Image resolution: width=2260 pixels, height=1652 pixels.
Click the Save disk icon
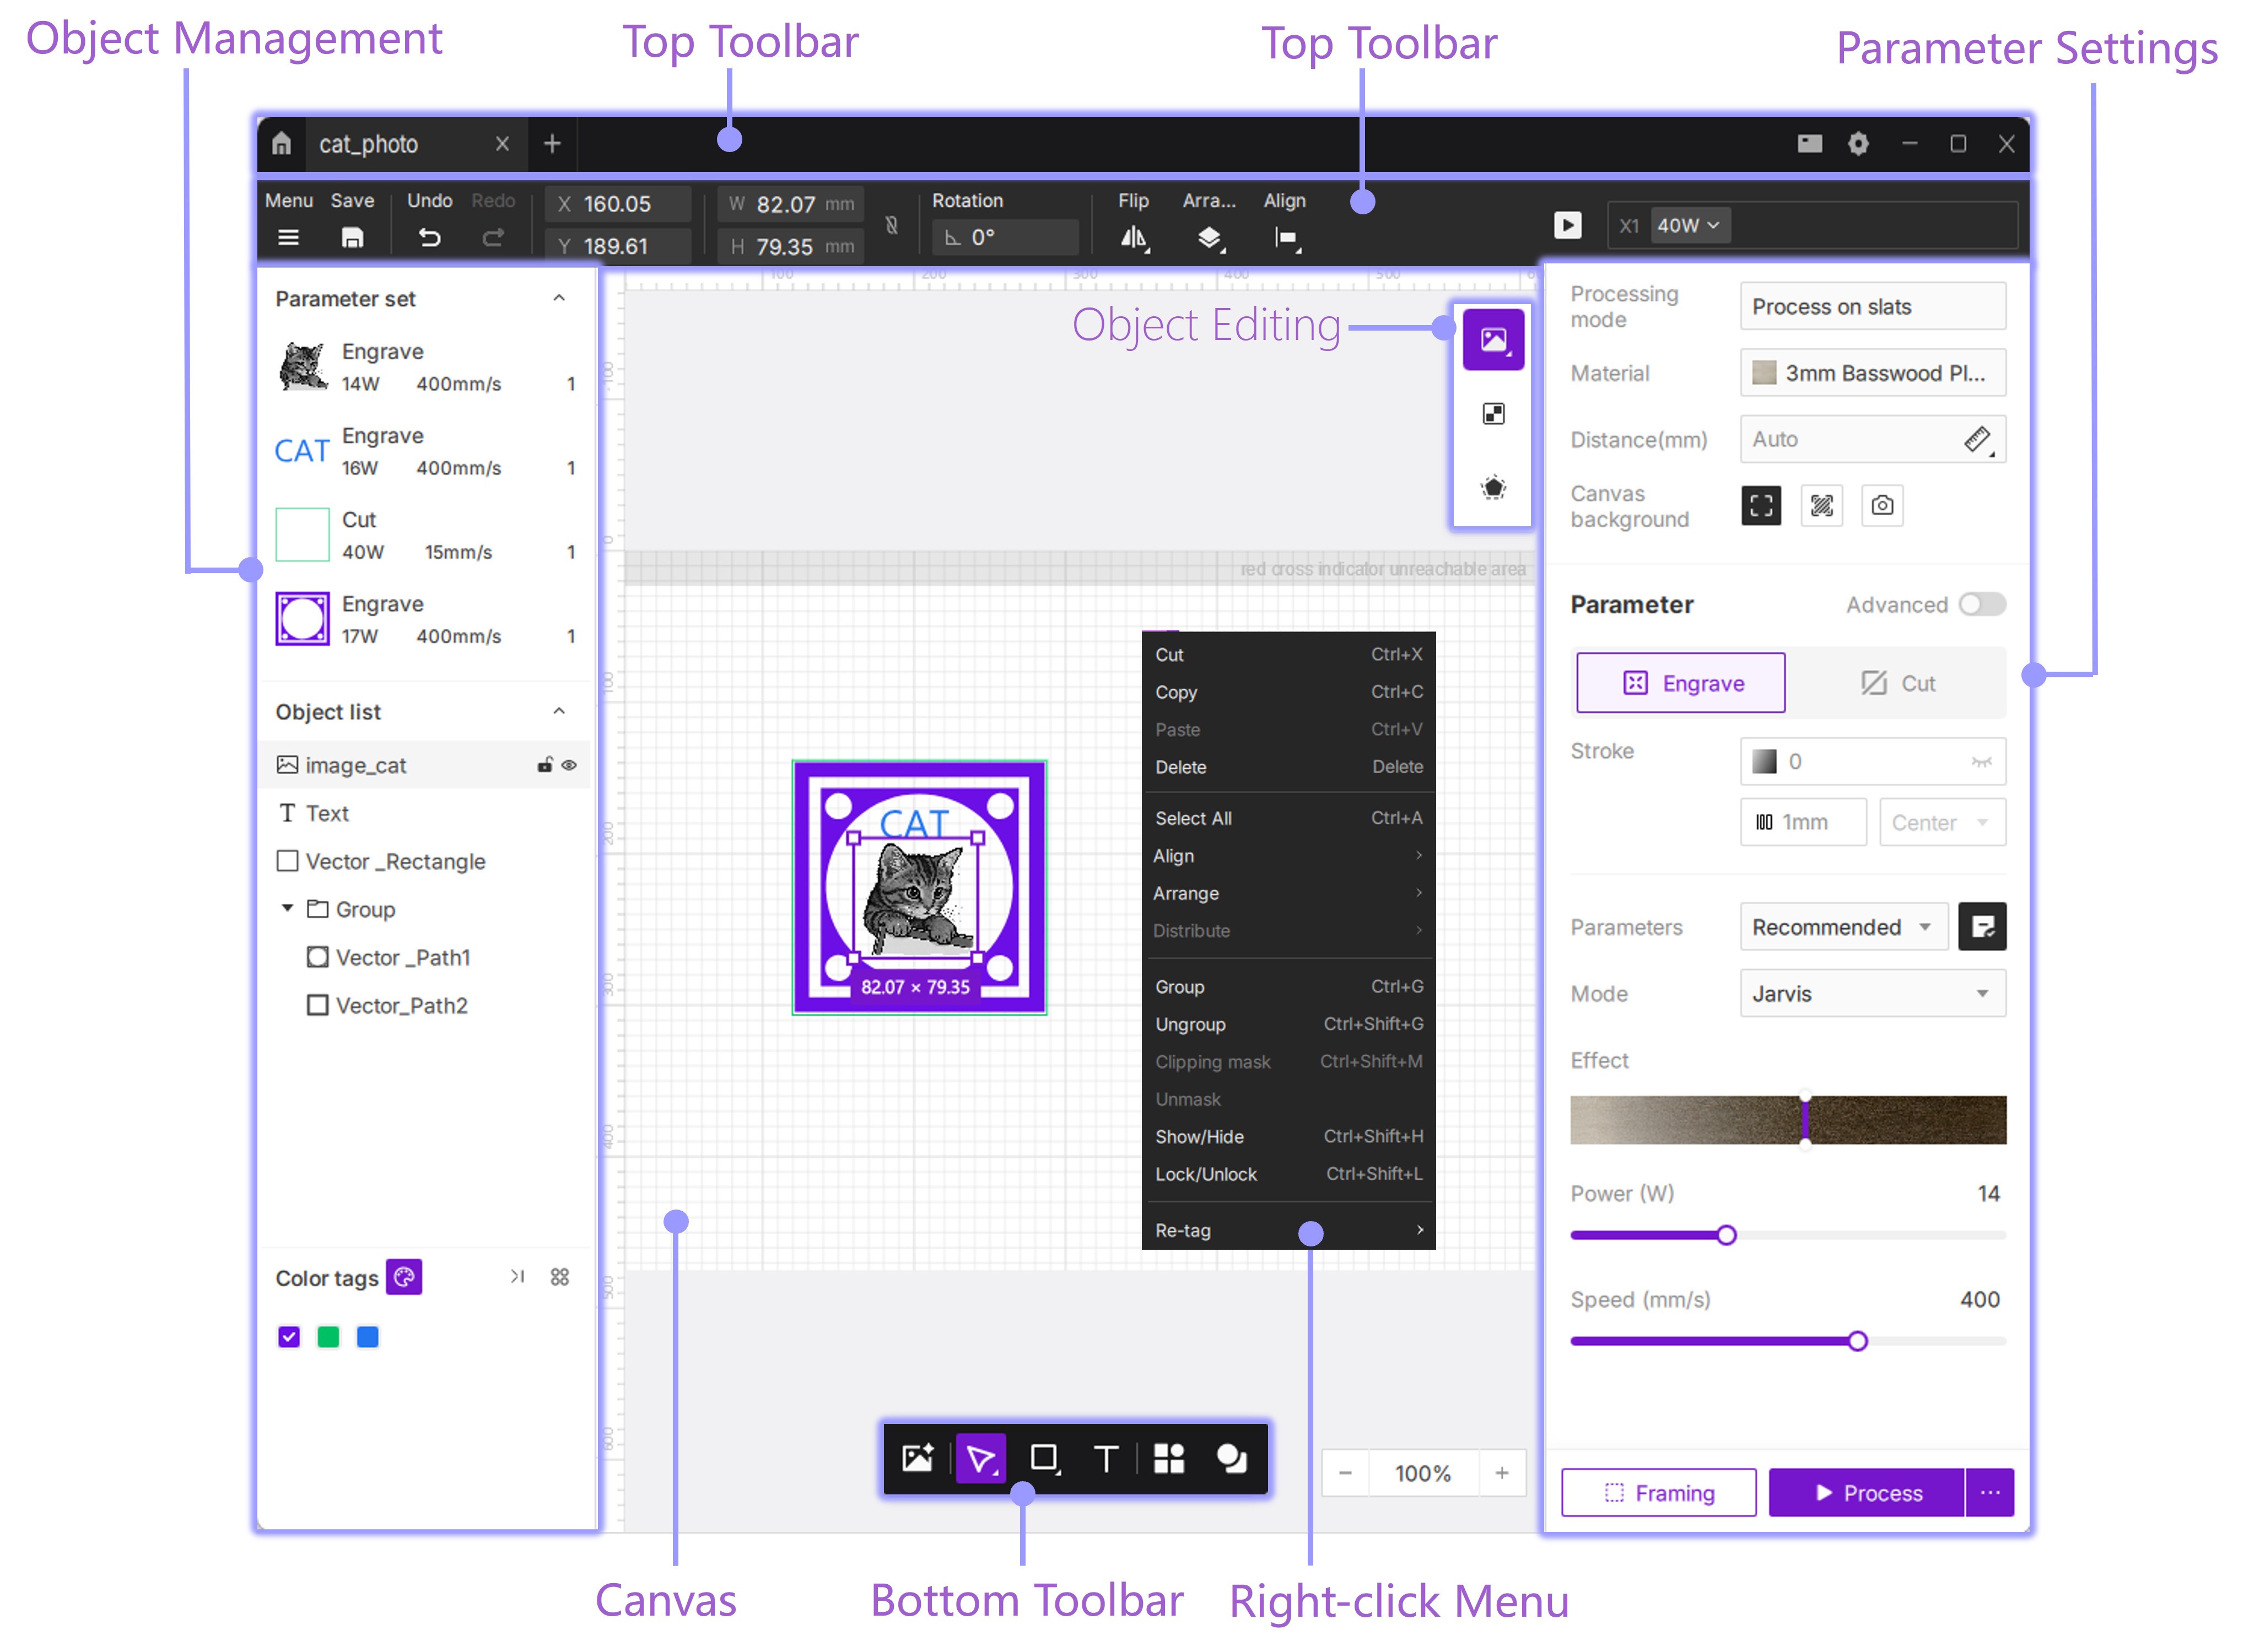click(x=352, y=238)
